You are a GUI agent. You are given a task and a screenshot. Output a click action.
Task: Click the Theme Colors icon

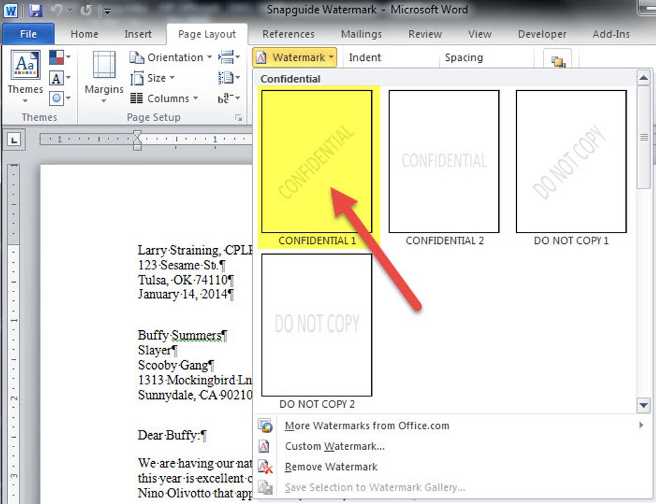click(57, 58)
